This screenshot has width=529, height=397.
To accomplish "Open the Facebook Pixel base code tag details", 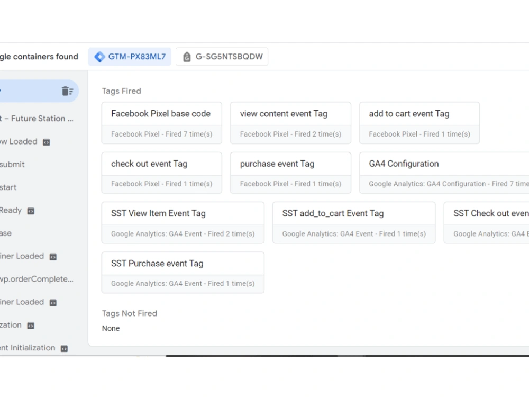I will coord(161,122).
